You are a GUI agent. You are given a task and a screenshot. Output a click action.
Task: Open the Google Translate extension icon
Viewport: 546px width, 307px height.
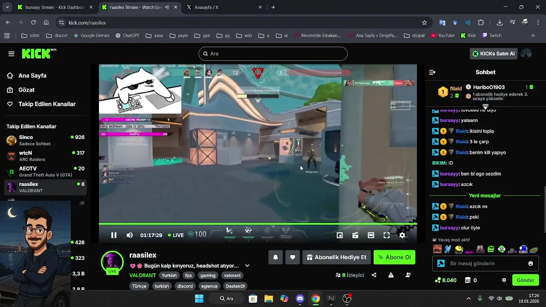(442, 23)
